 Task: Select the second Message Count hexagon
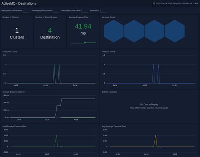[x=134, y=31]
